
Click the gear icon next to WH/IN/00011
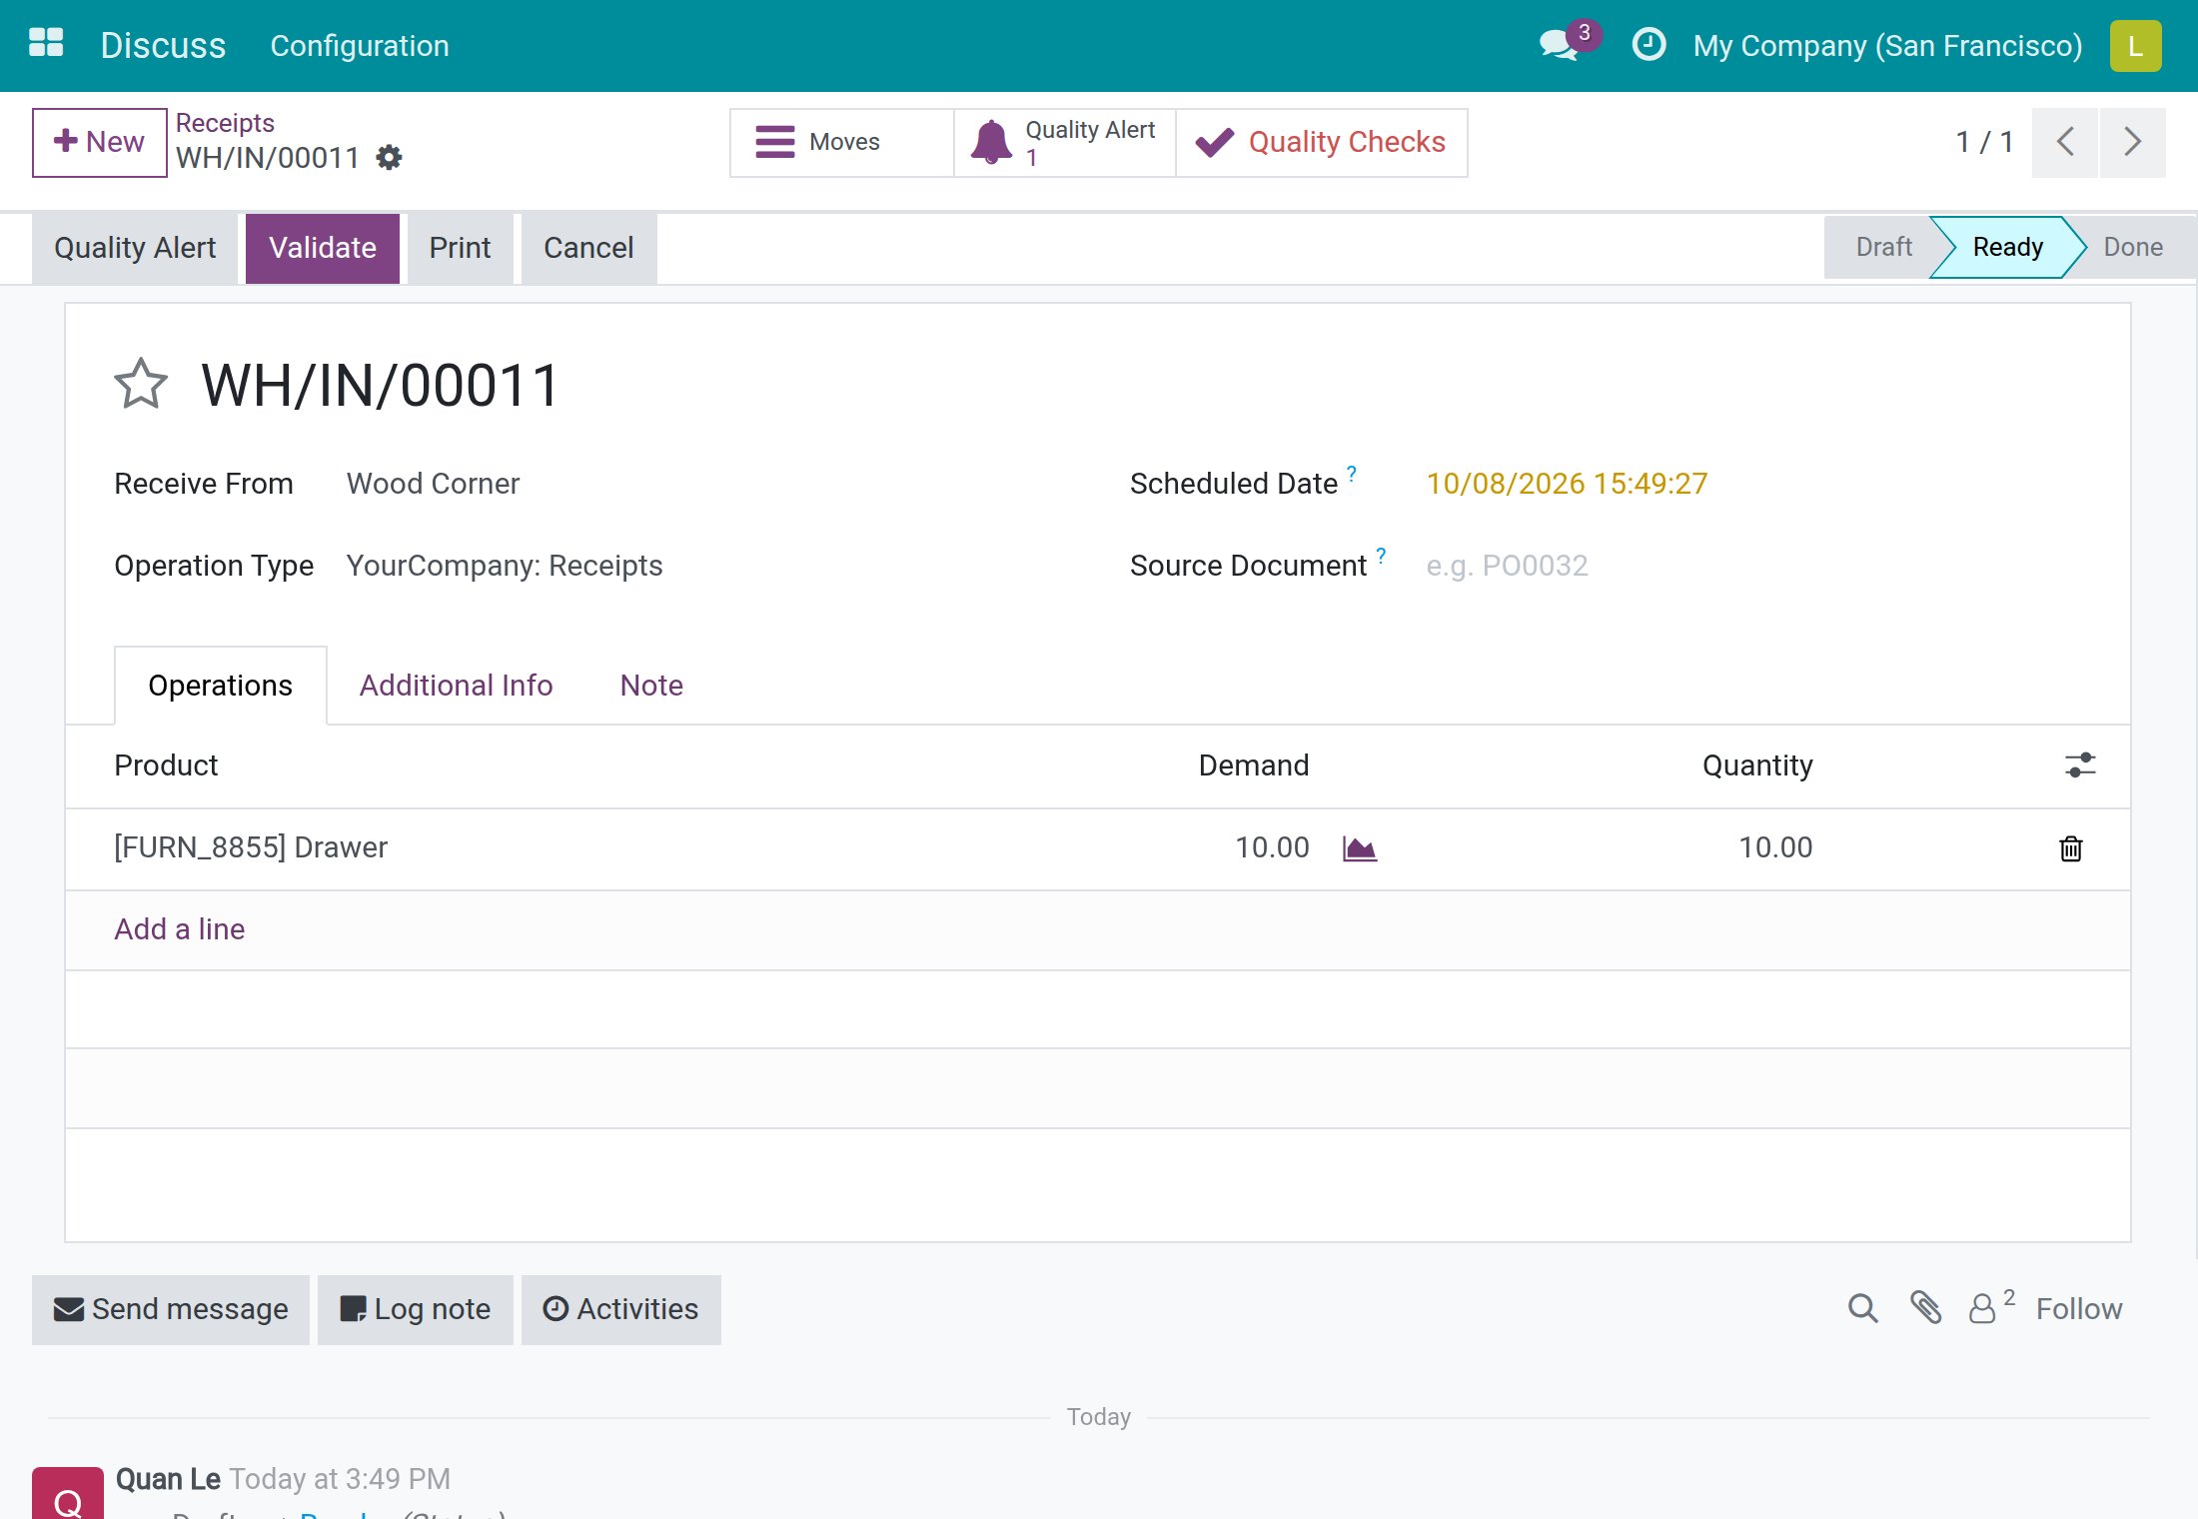pos(389,158)
